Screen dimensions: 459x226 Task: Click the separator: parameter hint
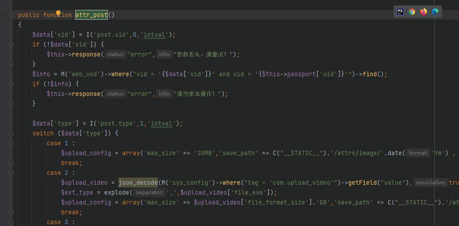149,192
